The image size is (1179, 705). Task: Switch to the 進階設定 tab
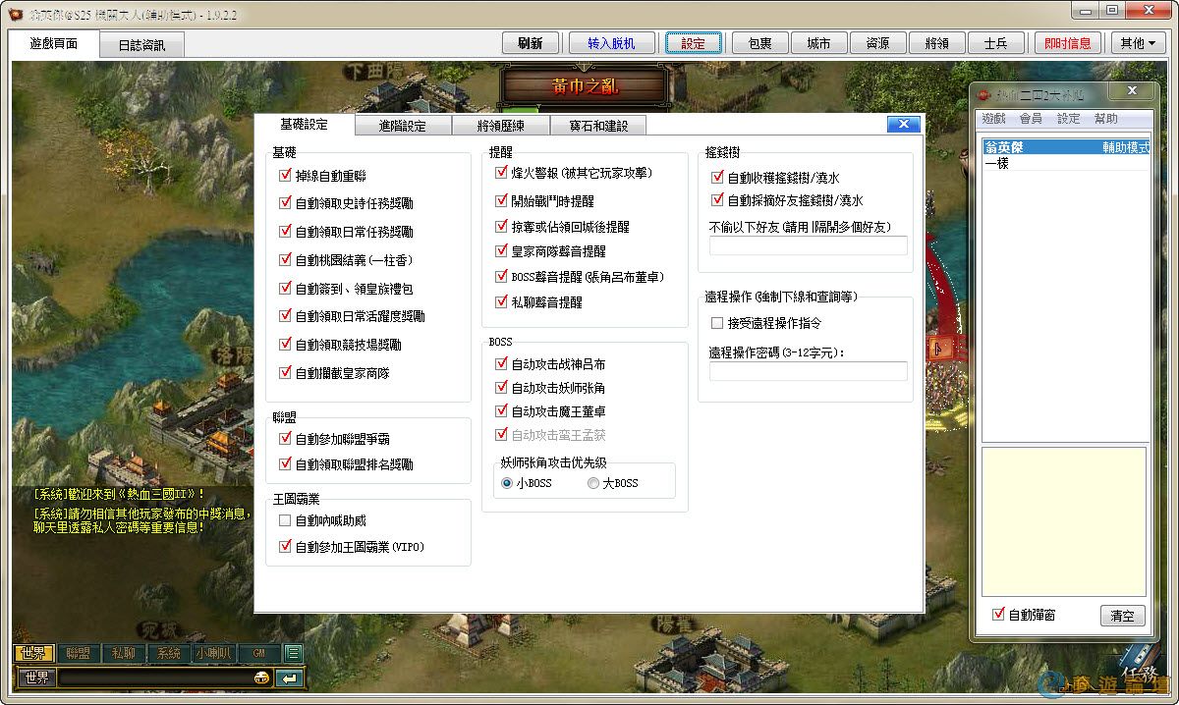[403, 126]
